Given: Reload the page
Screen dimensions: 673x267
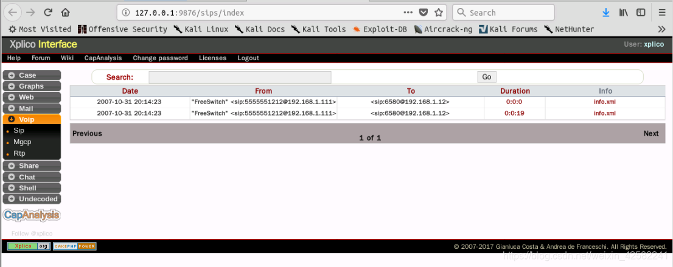Looking at the screenshot, I should (48, 12).
